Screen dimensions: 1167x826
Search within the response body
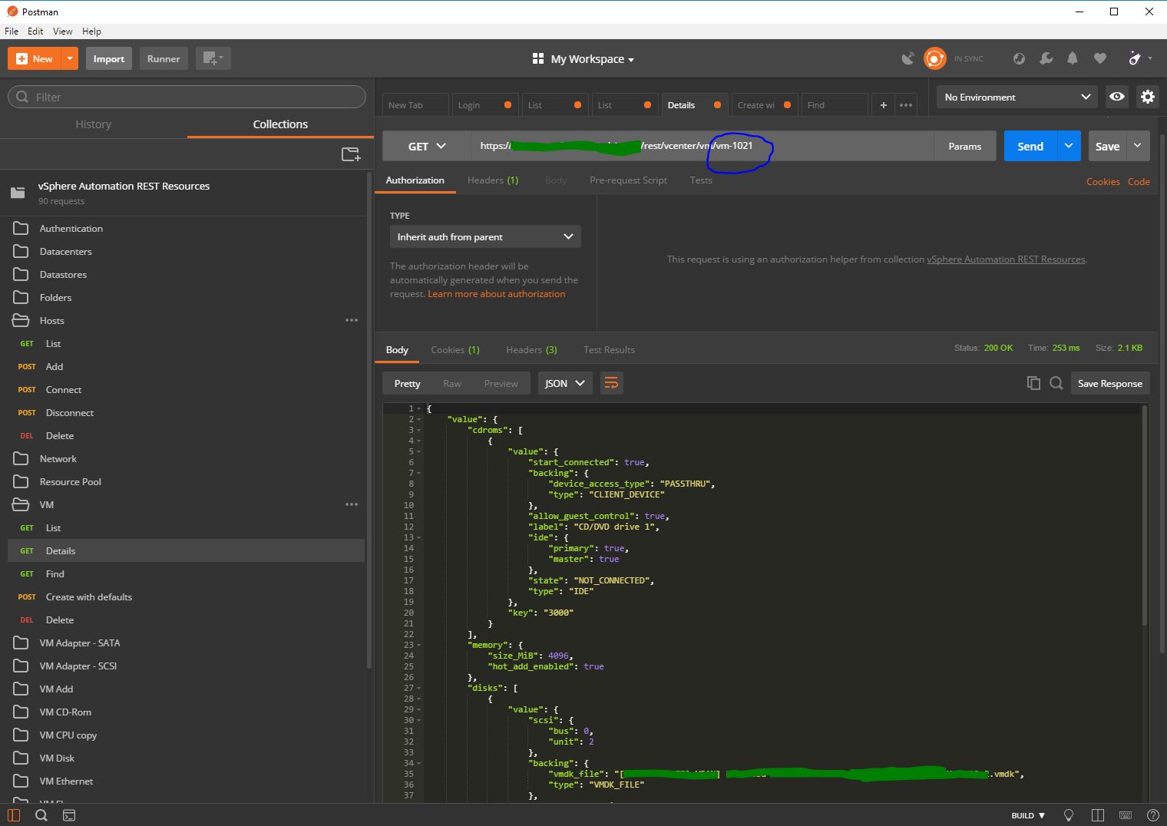coord(1056,383)
